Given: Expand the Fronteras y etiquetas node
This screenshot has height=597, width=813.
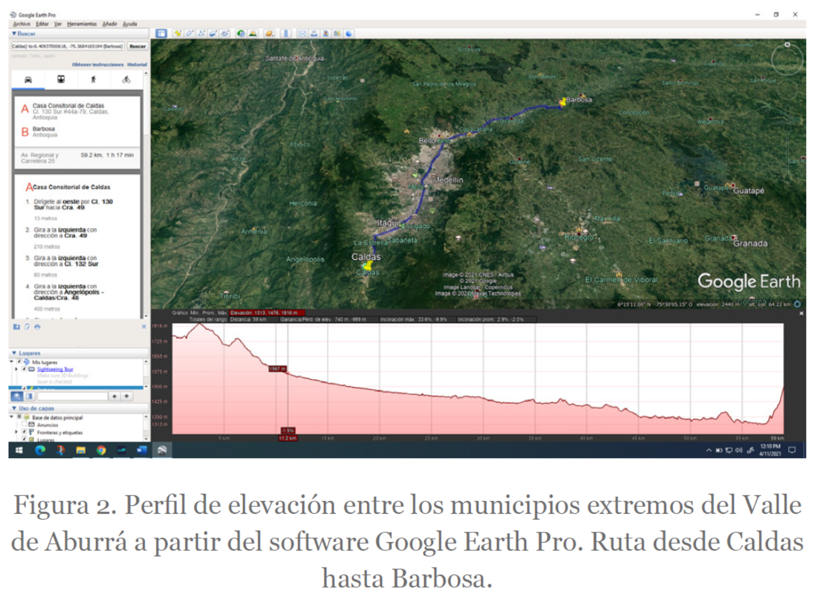Looking at the screenshot, I should (x=16, y=432).
